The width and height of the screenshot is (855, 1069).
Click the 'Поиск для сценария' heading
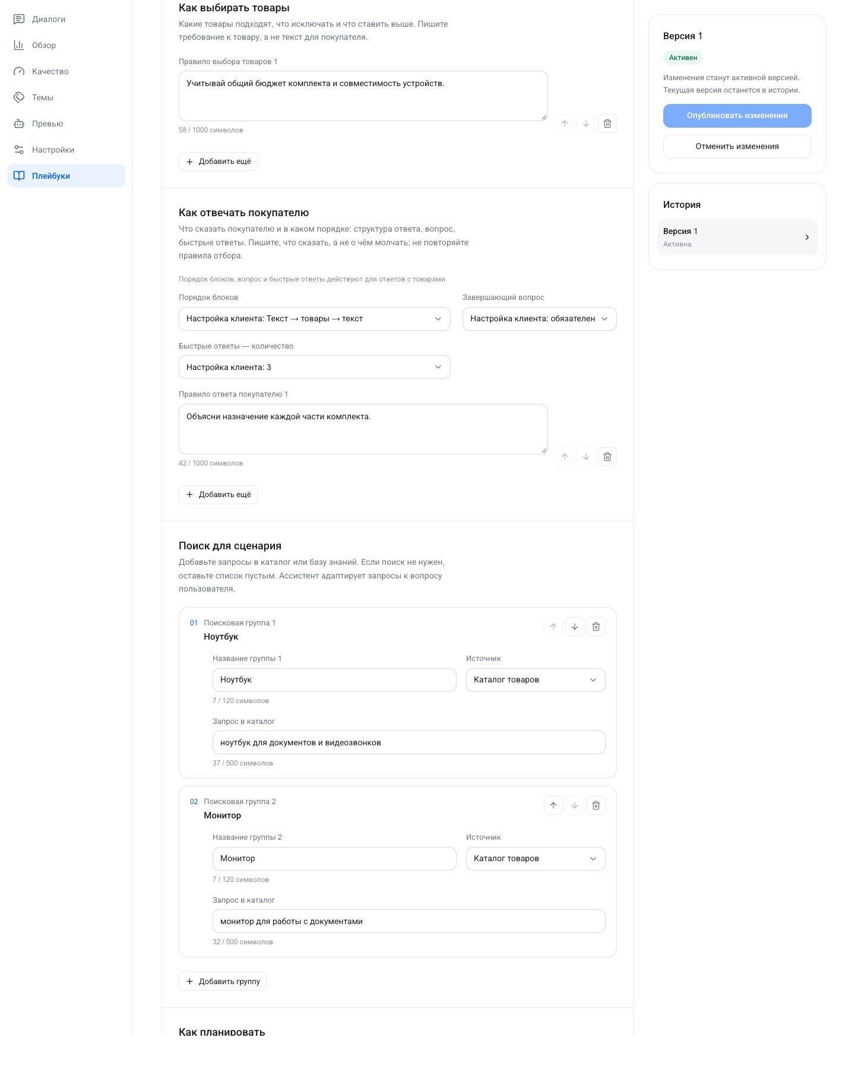pyautogui.click(x=230, y=546)
